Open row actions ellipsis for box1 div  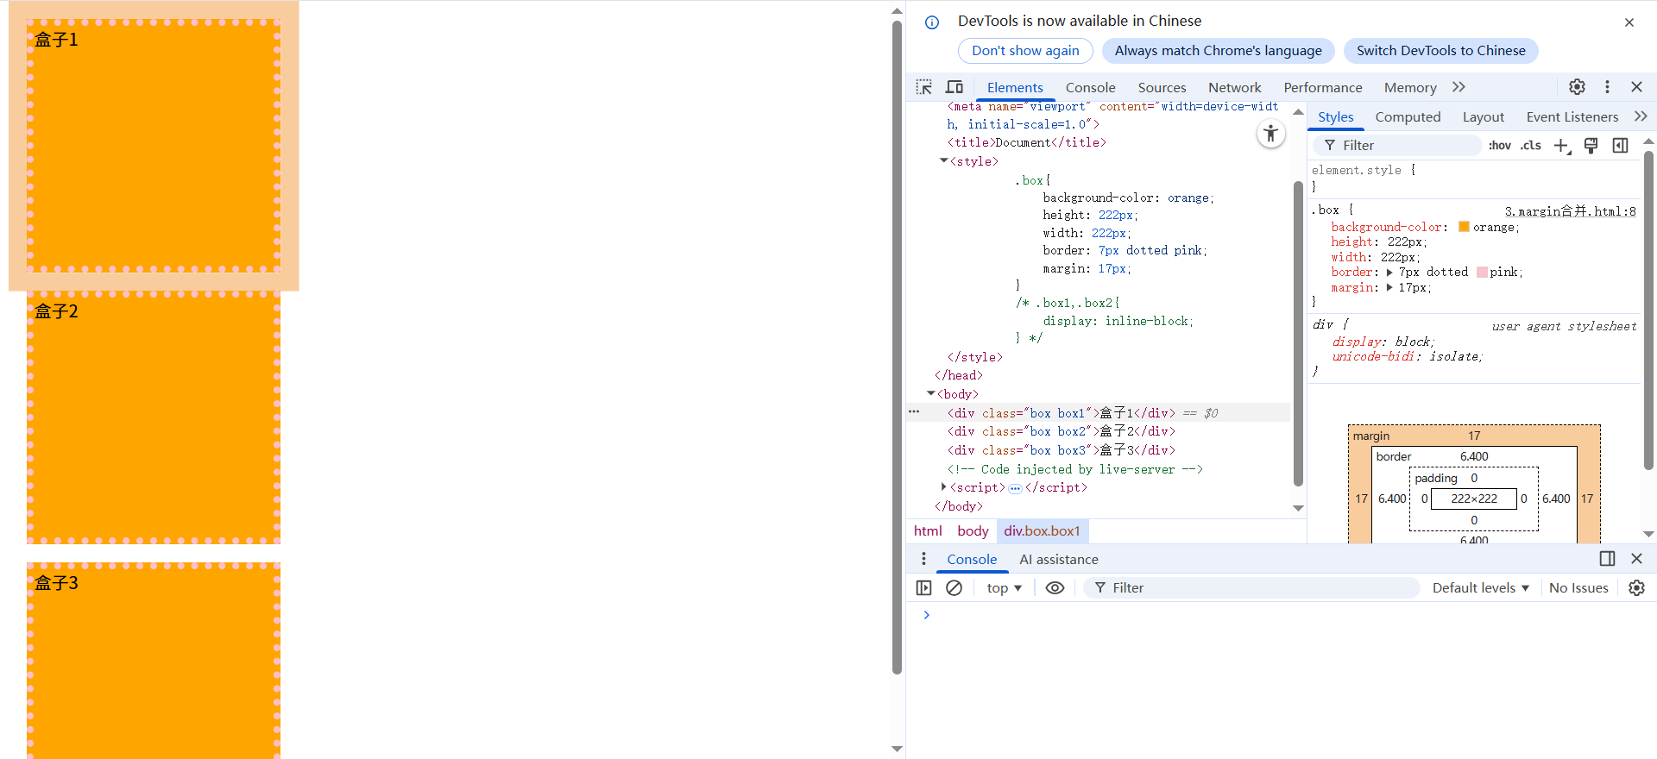pyautogui.click(x=914, y=412)
